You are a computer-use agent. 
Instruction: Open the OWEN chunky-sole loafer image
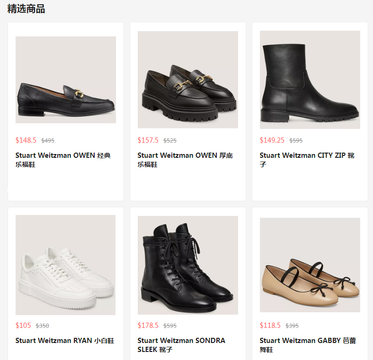pos(188,79)
